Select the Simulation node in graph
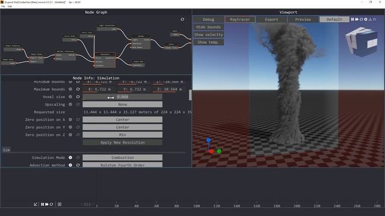 pos(105,60)
